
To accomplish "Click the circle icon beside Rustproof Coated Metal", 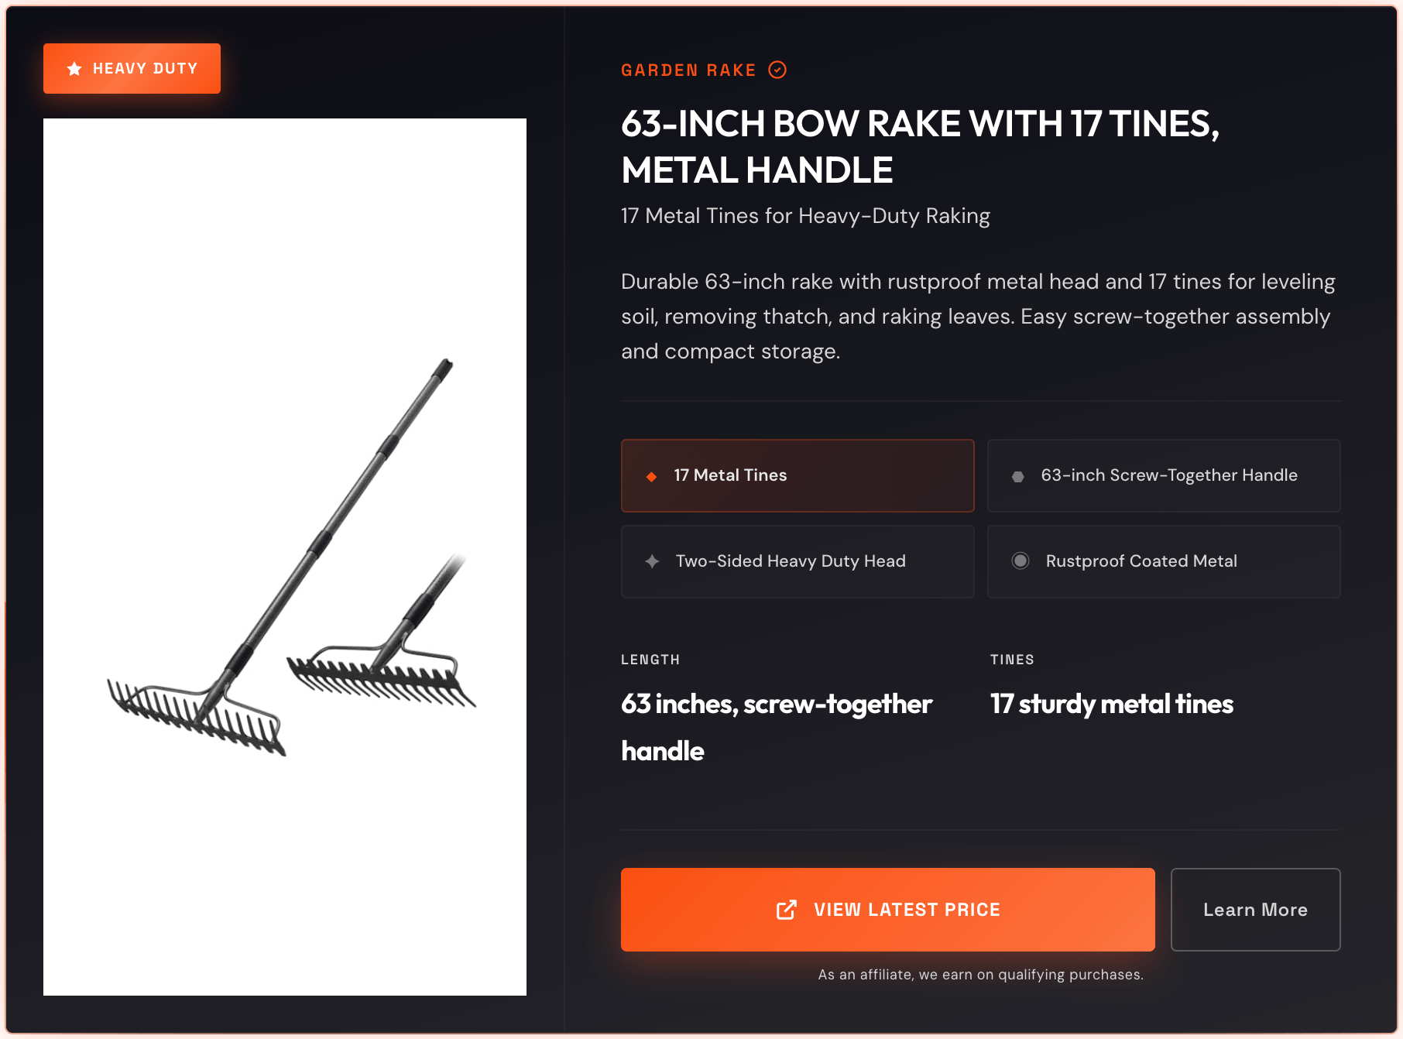I will click(1021, 561).
